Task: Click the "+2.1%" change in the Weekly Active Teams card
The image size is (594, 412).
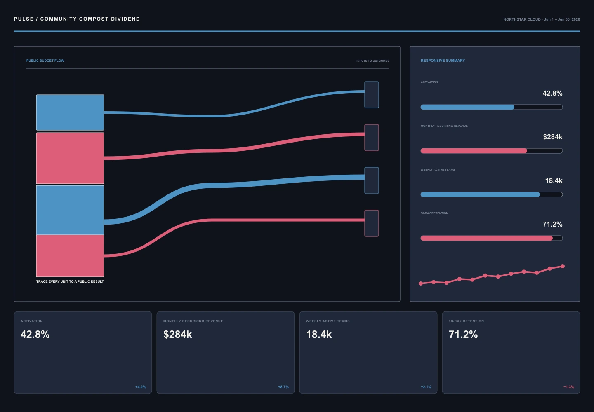Action: point(426,387)
